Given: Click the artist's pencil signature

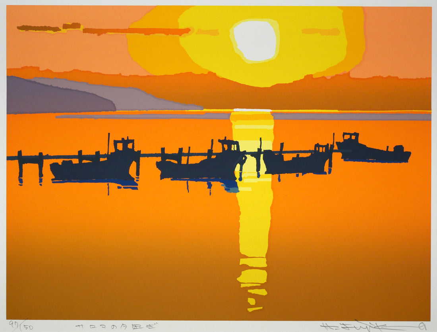Looking at the screenshot, I should coord(373,326).
